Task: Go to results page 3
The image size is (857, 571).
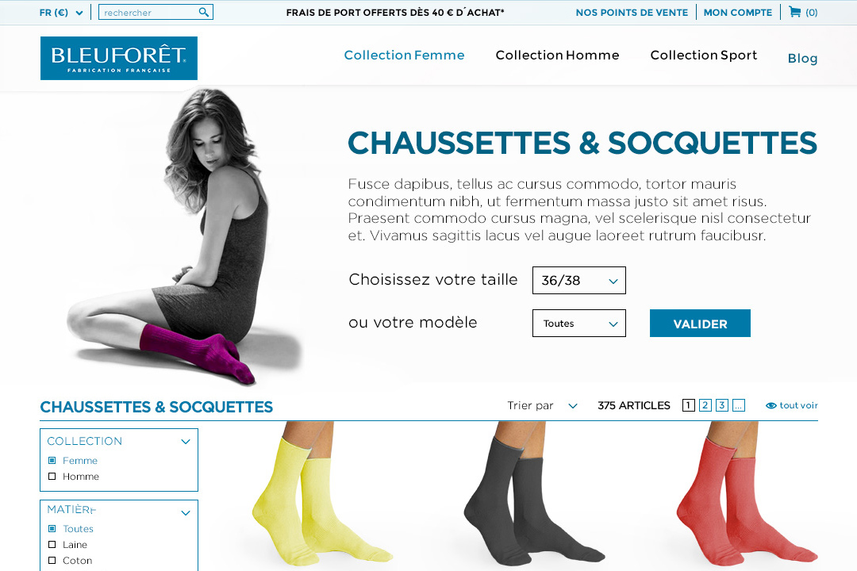Action: click(x=722, y=405)
